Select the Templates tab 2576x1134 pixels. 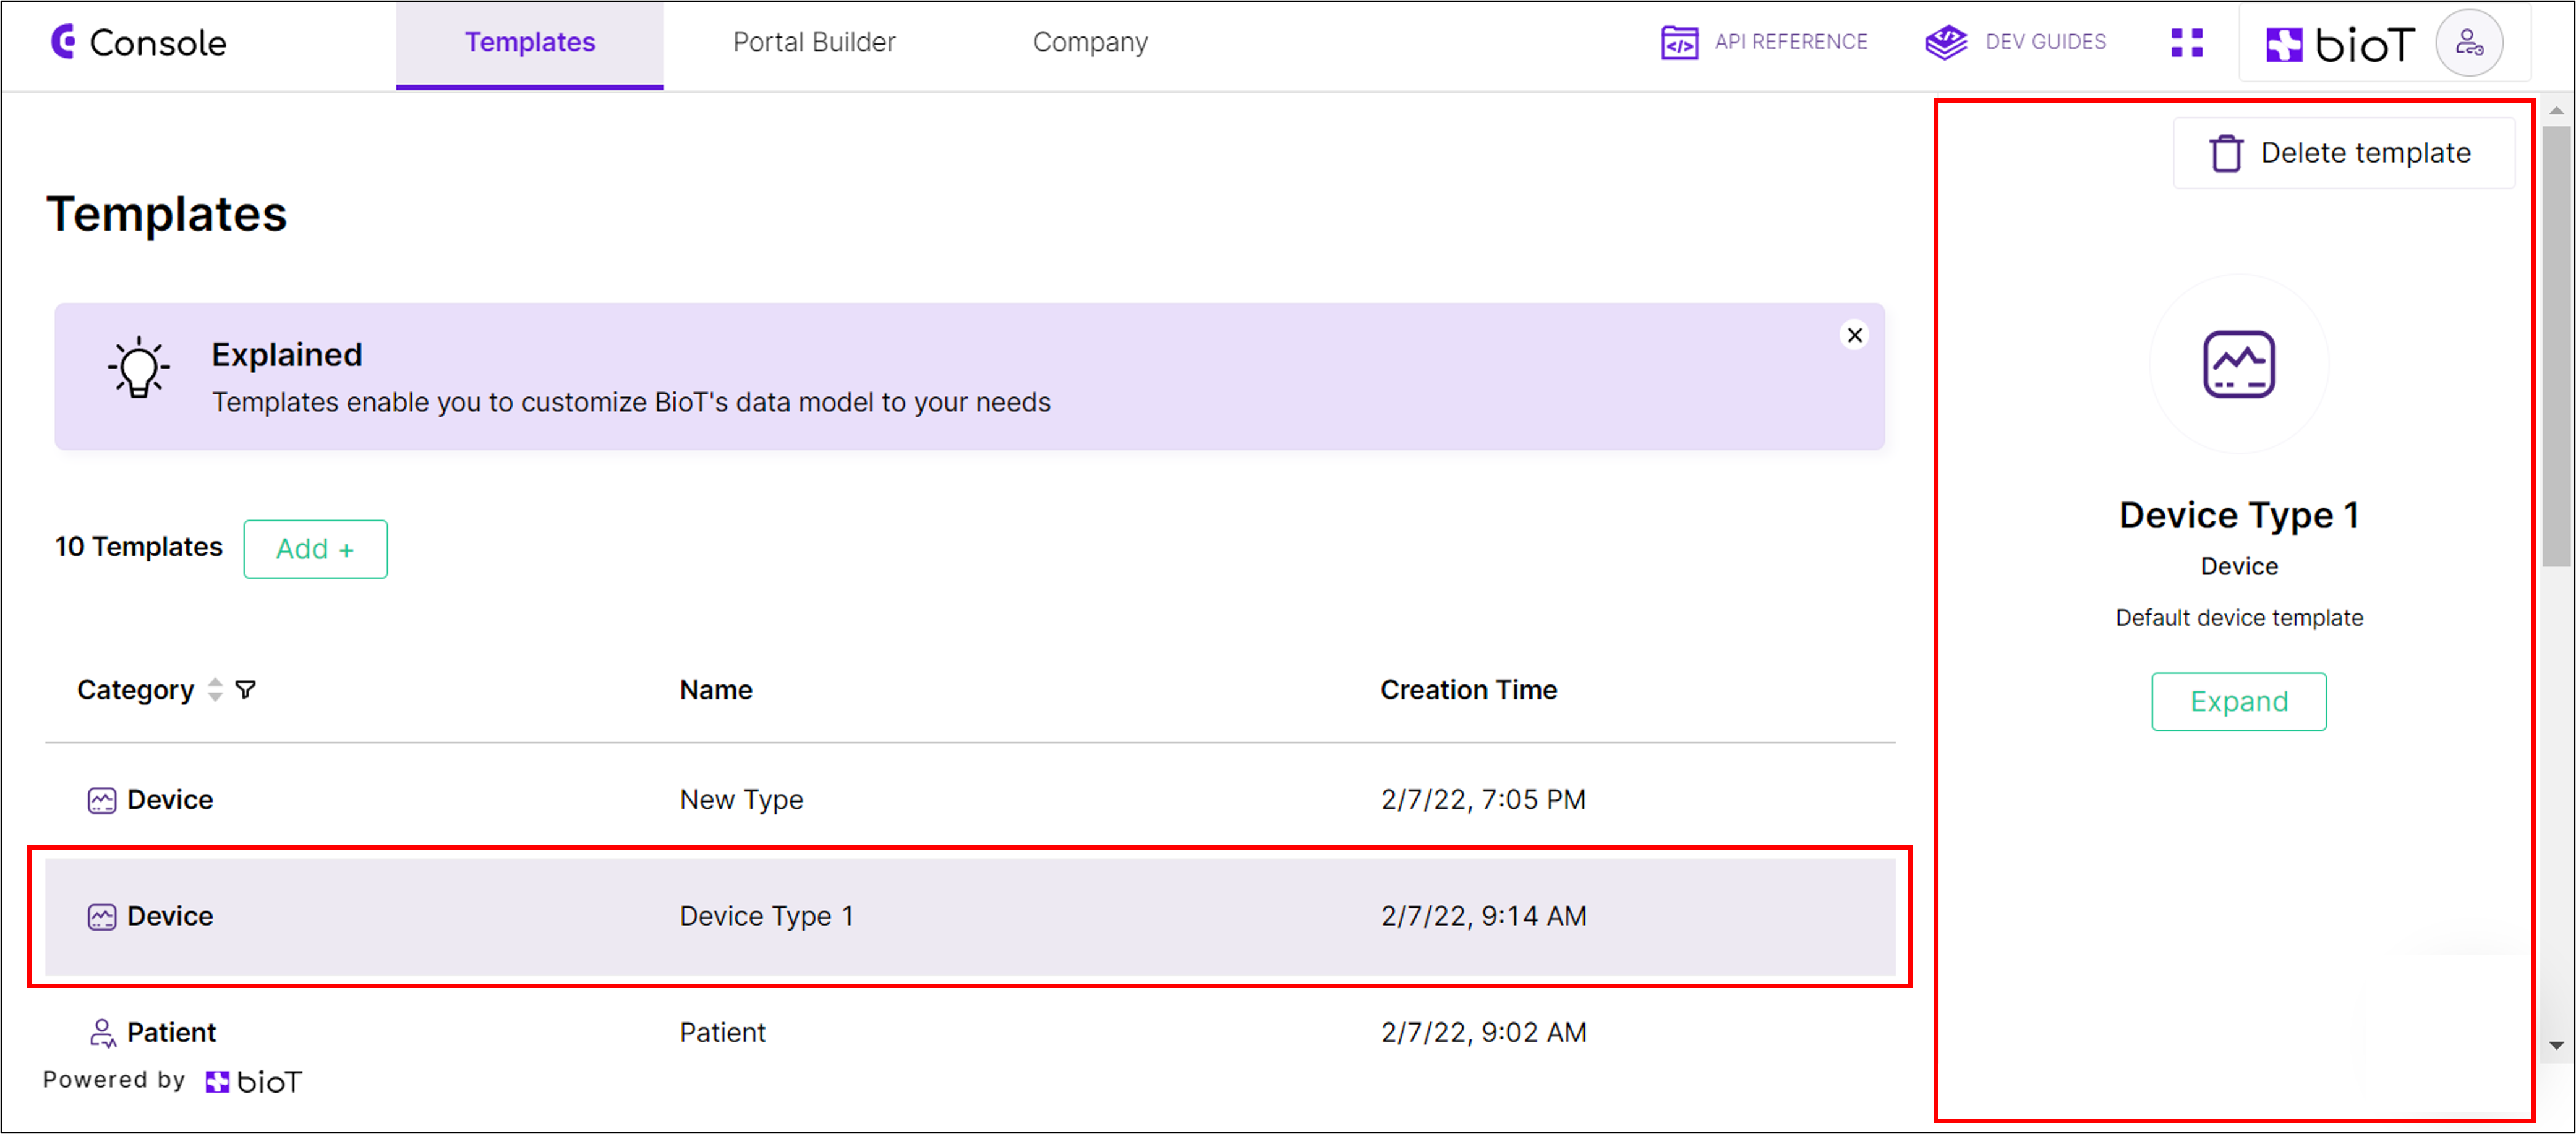pyautogui.click(x=529, y=43)
